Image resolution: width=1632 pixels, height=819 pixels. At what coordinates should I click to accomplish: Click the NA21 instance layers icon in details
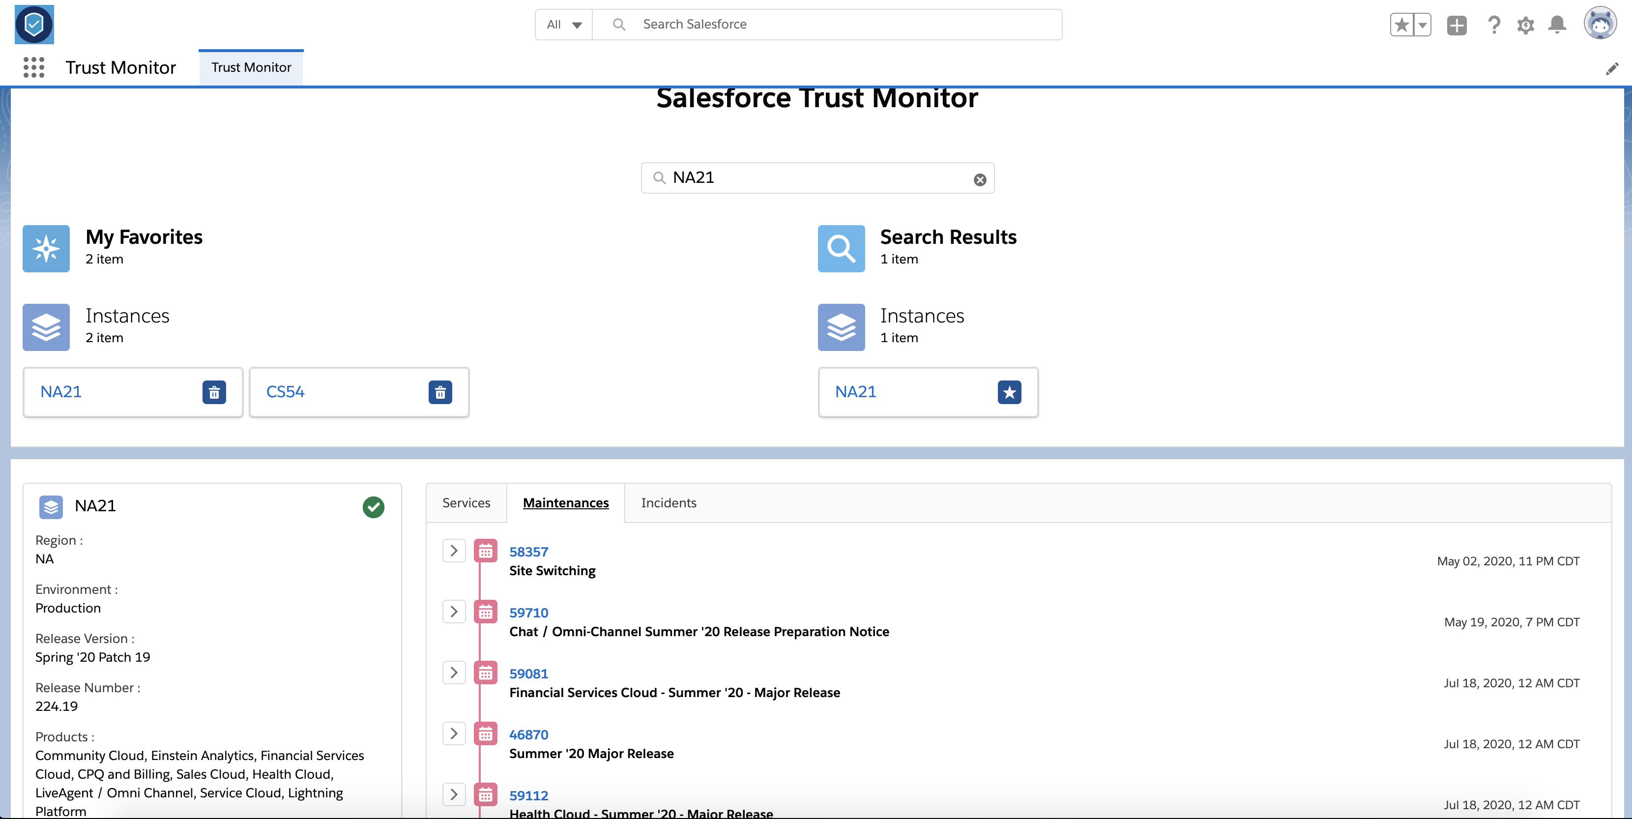point(51,507)
